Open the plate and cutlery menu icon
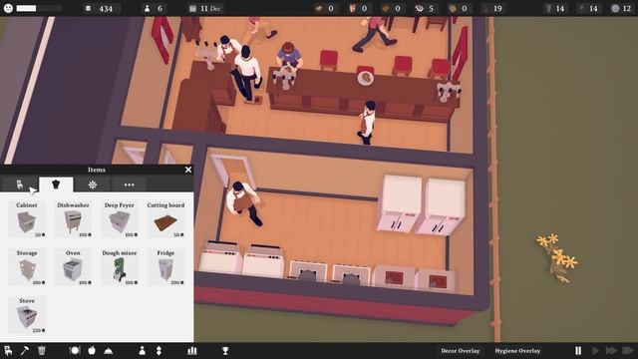The height and width of the screenshot is (359, 638). point(75,350)
